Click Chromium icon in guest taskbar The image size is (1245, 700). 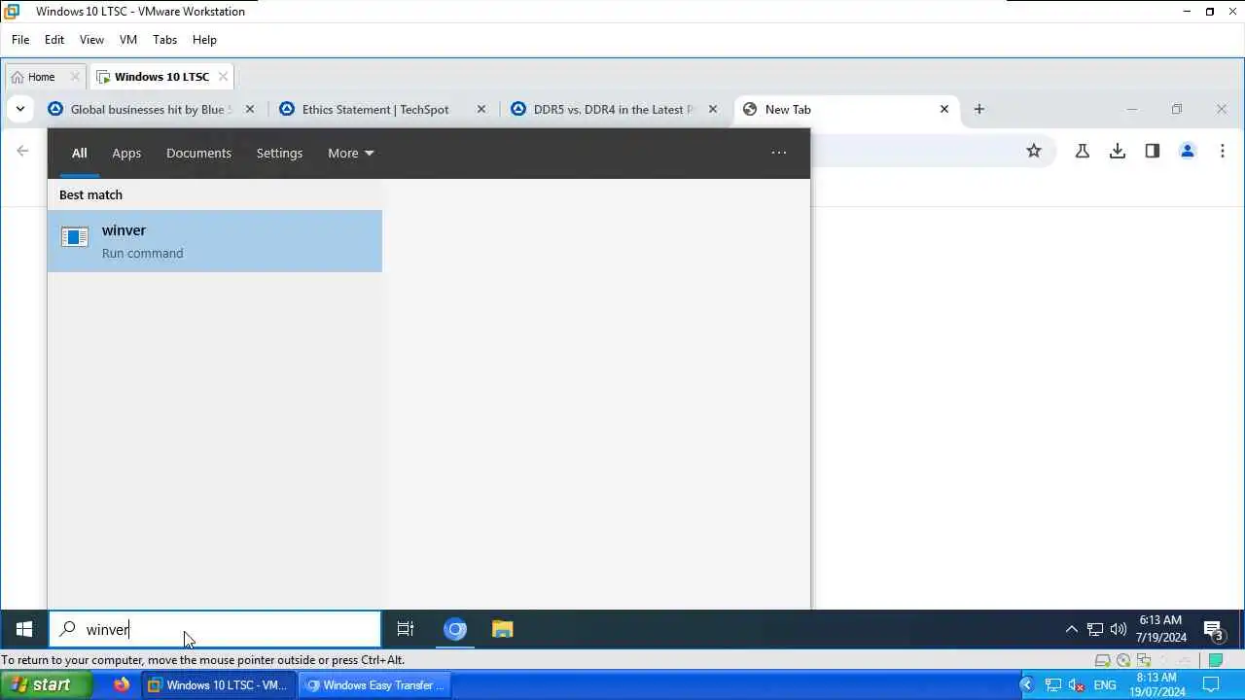(x=455, y=629)
